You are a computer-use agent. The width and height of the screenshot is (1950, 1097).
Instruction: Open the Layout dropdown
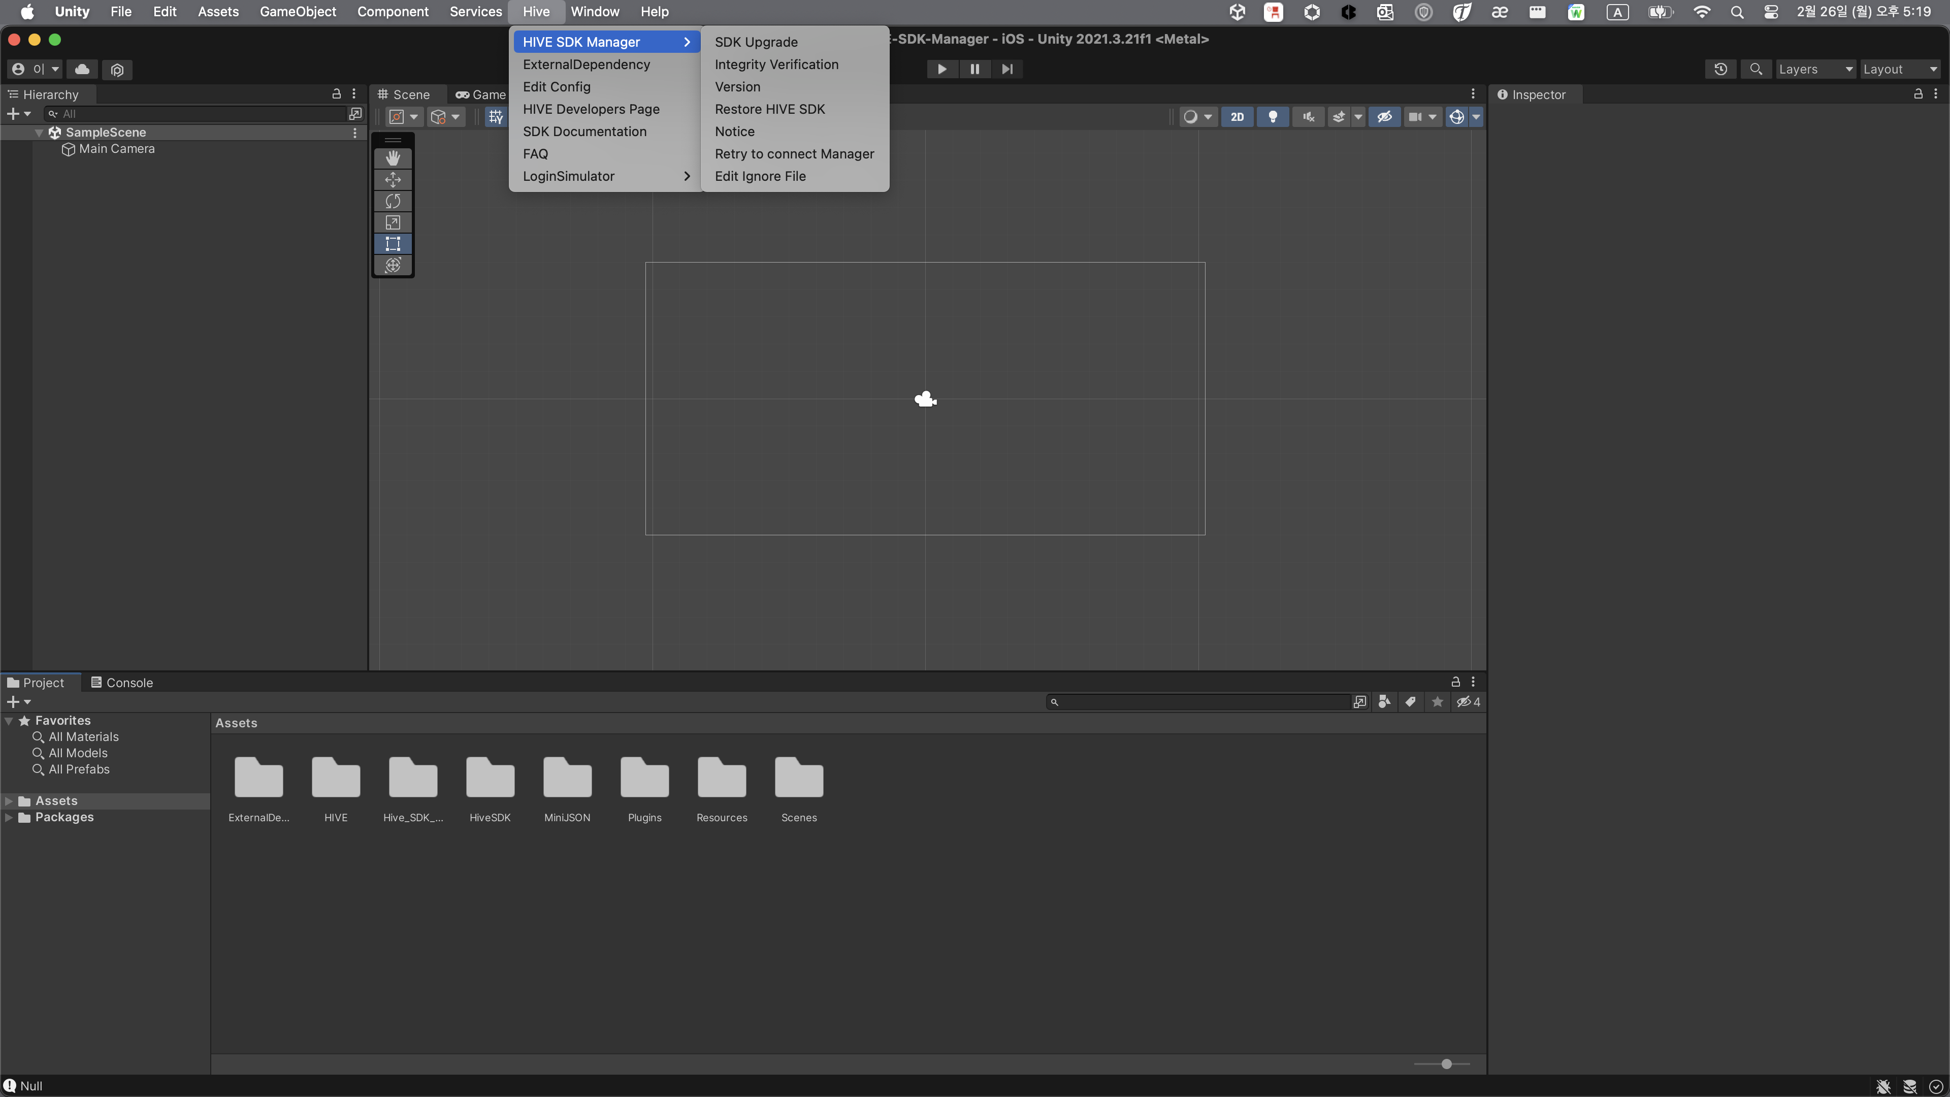pyautogui.click(x=1899, y=69)
